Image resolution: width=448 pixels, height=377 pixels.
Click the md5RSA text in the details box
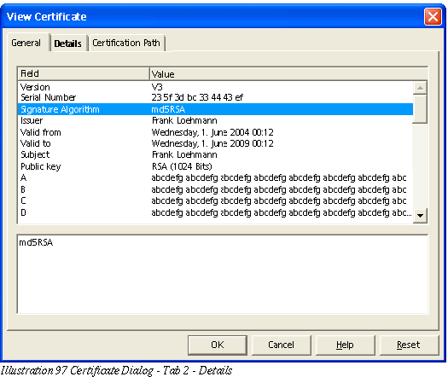(36, 242)
